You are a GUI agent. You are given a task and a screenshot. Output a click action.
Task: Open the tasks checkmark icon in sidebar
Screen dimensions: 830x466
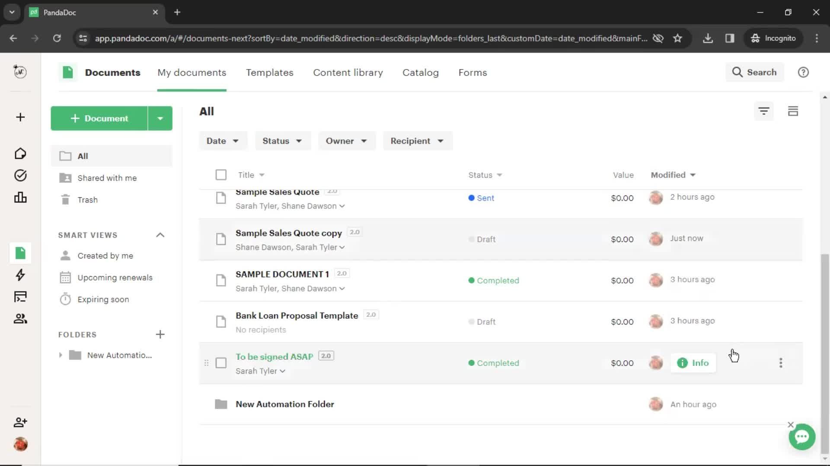pyautogui.click(x=20, y=175)
